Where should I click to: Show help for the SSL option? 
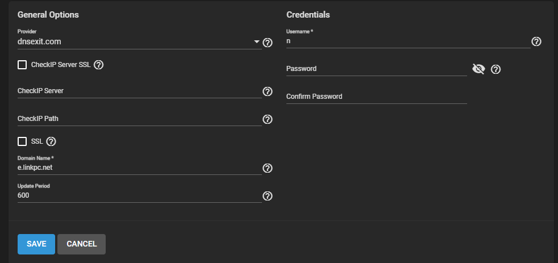tap(51, 141)
